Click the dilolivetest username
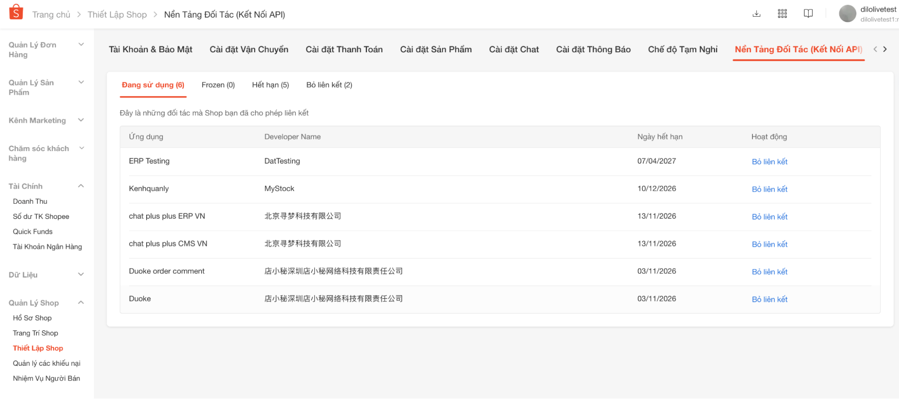 (x=878, y=9)
